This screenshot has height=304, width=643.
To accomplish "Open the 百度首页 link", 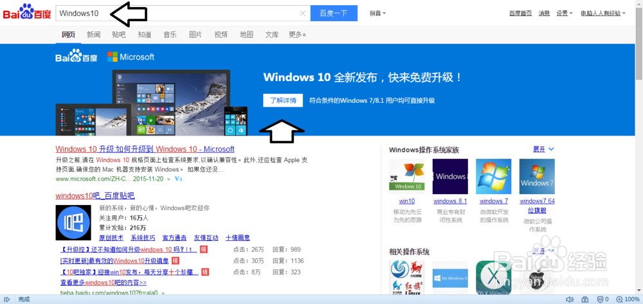I will click(521, 13).
